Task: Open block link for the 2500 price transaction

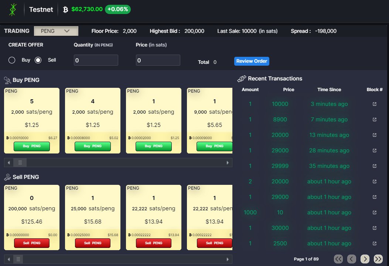Action: pos(375,243)
